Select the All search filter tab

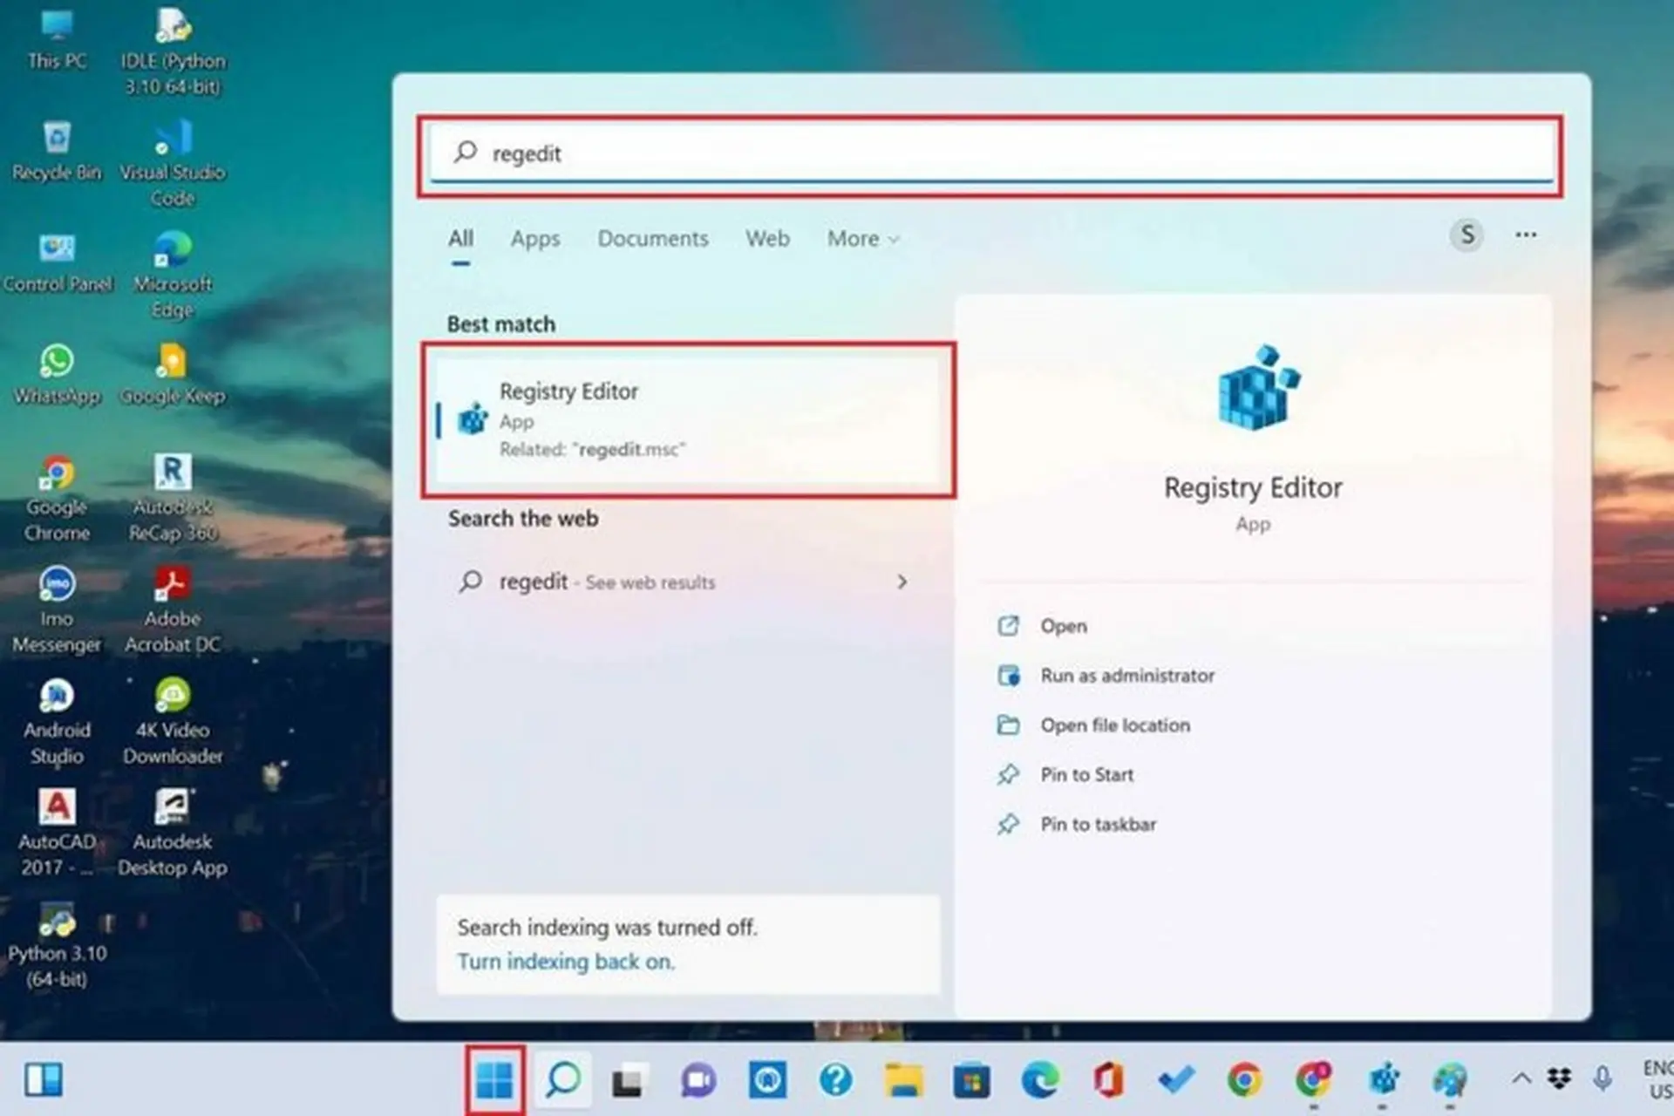coord(461,238)
